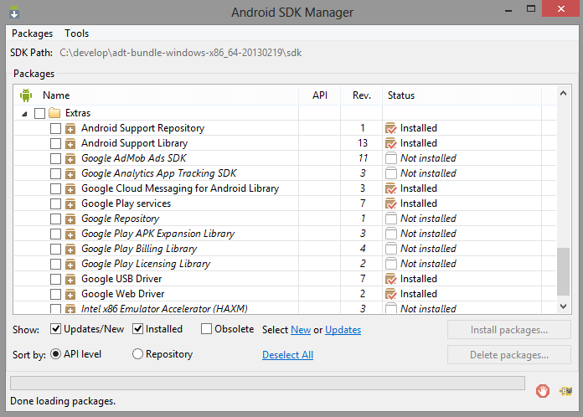583x417 pixels.
Task: Collapse the Extras tree group
Action: click(x=24, y=114)
